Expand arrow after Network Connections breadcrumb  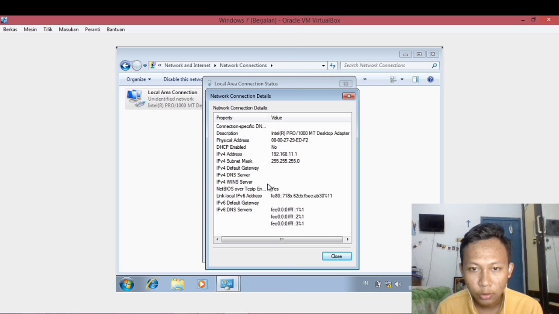(x=271, y=65)
